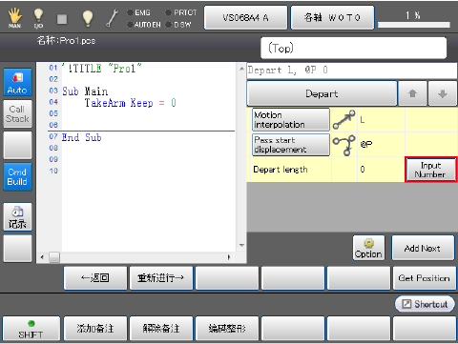Click the up arrow beside Depart
Screen dimensions: 458x344
coord(412,93)
